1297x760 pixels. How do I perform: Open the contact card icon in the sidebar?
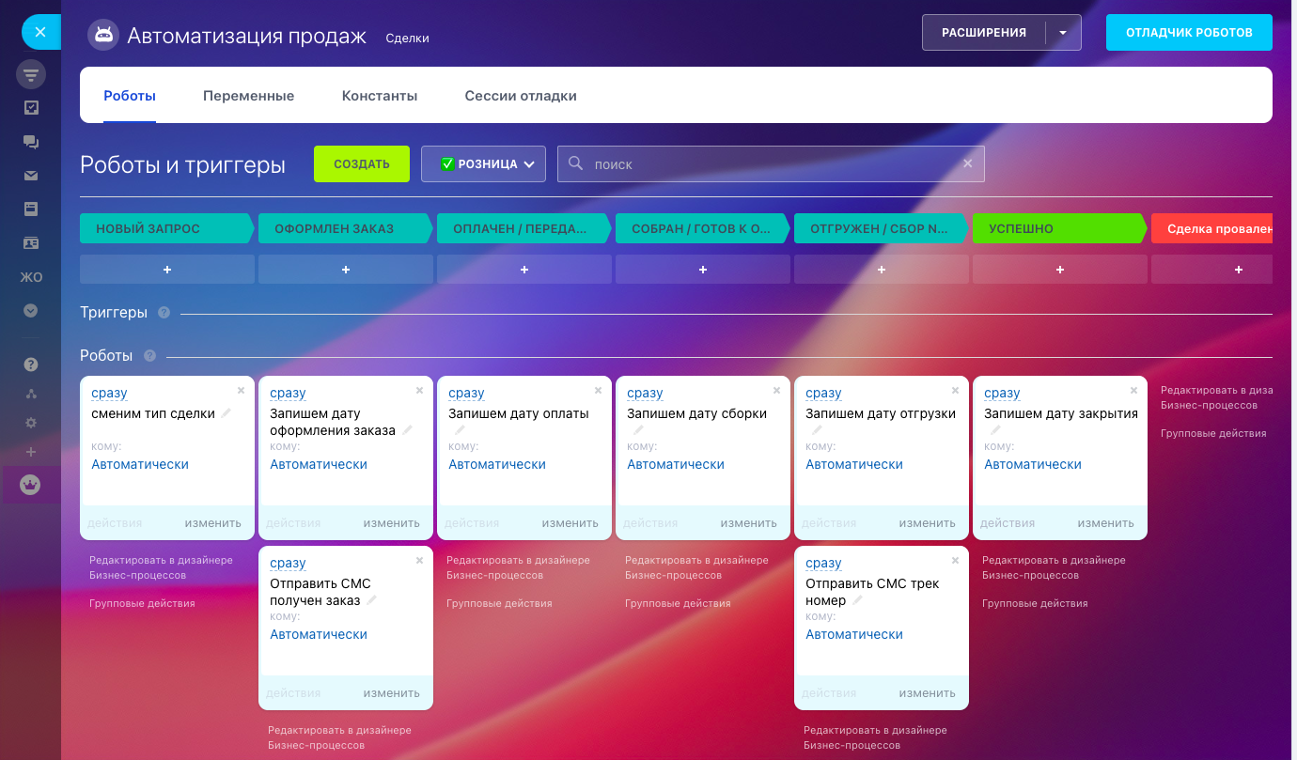coord(31,243)
